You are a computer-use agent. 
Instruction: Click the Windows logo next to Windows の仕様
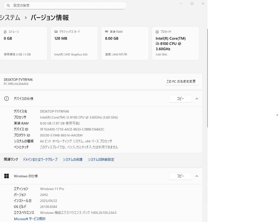coord(6,176)
